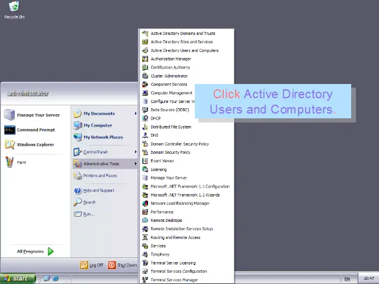The height and width of the screenshot is (284, 379).
Task: Click EN language indicator in tray
Action: pyautogui.click(x=347, y=279)
